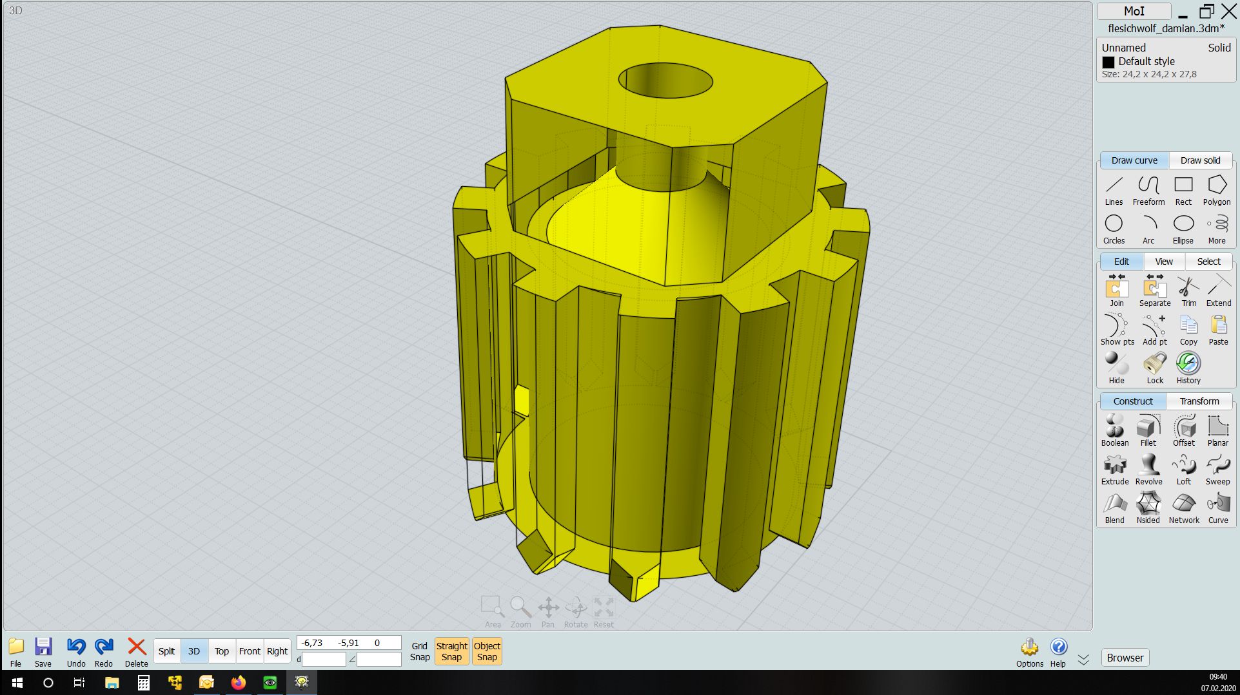1240x695 pixels.
Task: Delete the selected object
Action: tap(136, 652)
